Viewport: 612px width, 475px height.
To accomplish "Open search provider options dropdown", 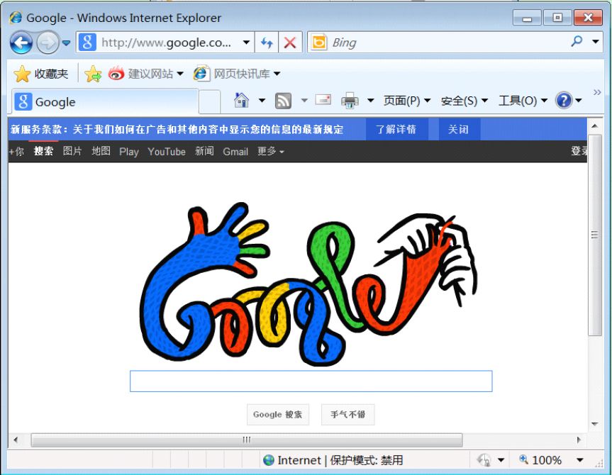I will (x=596, y=41).
